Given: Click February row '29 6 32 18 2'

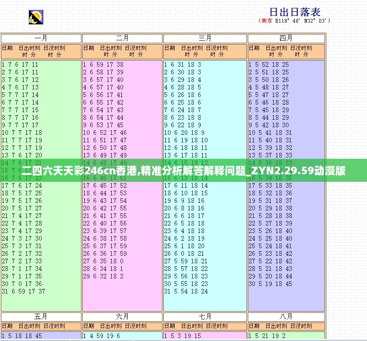Looking at the screenshot, I should click(103, 276).
